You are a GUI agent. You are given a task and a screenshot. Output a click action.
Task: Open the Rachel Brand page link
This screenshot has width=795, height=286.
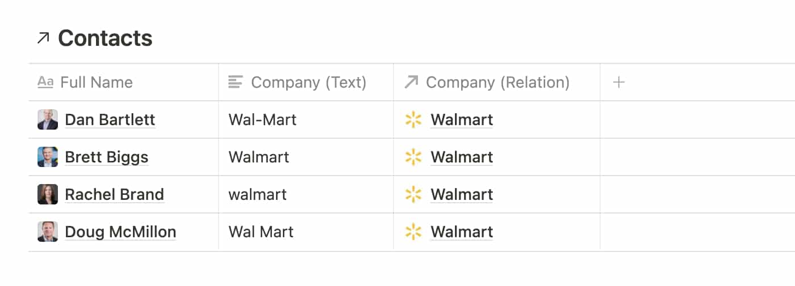click(114, 194)
